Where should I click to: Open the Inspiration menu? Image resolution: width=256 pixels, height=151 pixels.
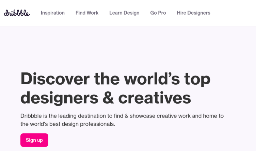pyautogui.click(x=53, y=13)
